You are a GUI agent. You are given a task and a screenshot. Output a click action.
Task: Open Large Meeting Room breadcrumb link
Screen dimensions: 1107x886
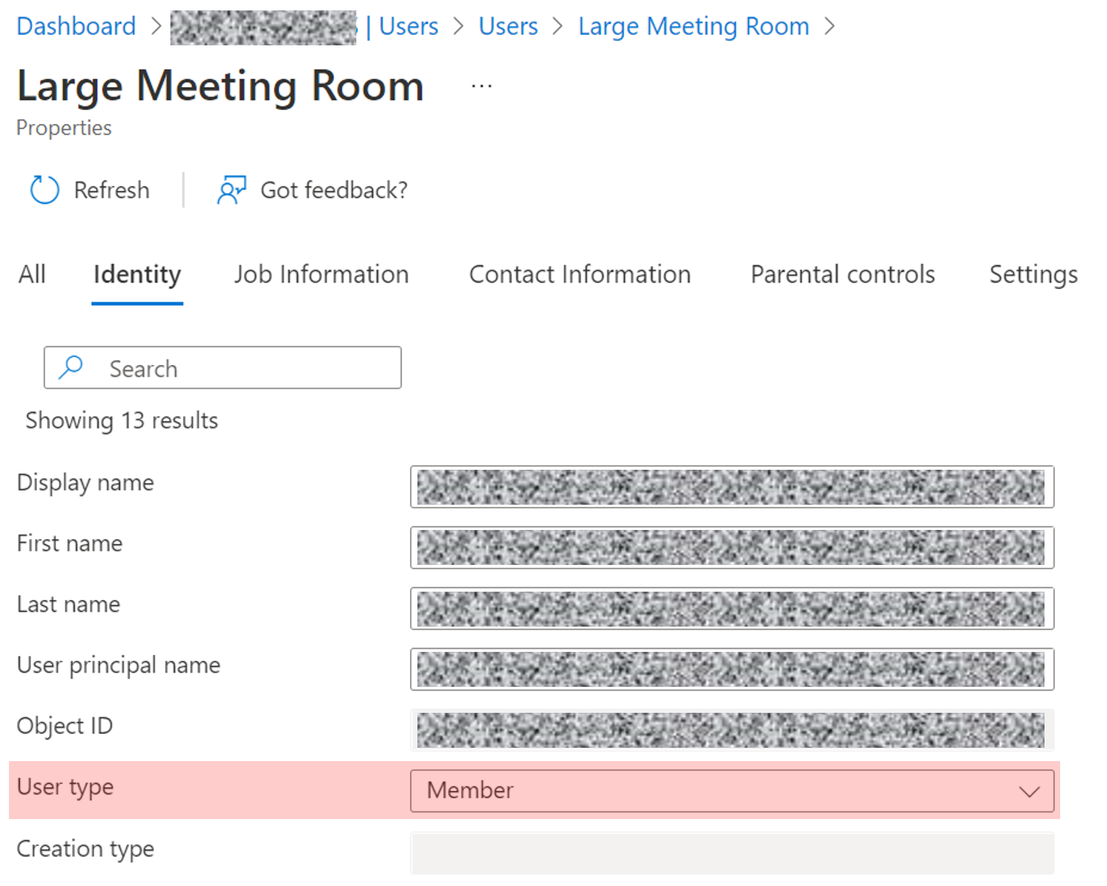(693, 26)
